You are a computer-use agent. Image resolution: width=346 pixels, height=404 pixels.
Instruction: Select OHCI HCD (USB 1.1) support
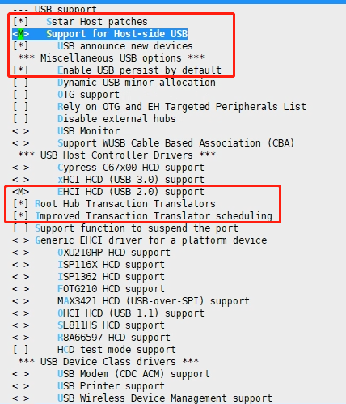108,313
